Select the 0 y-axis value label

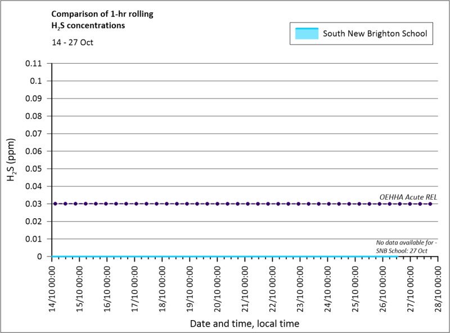tap(39, 256)
